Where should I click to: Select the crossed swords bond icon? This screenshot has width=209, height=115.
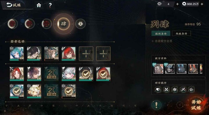[x=166, y=89]
